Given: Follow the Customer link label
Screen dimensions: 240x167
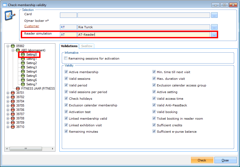Looking at the screenshot, I should click(32, 26).
